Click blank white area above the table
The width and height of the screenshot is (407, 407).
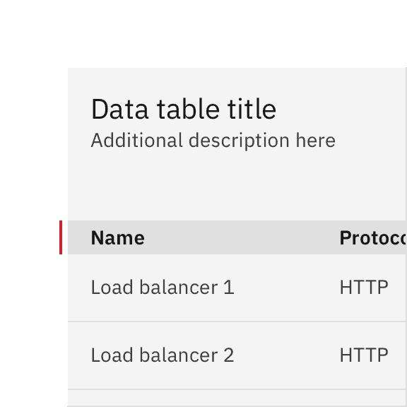203,34
